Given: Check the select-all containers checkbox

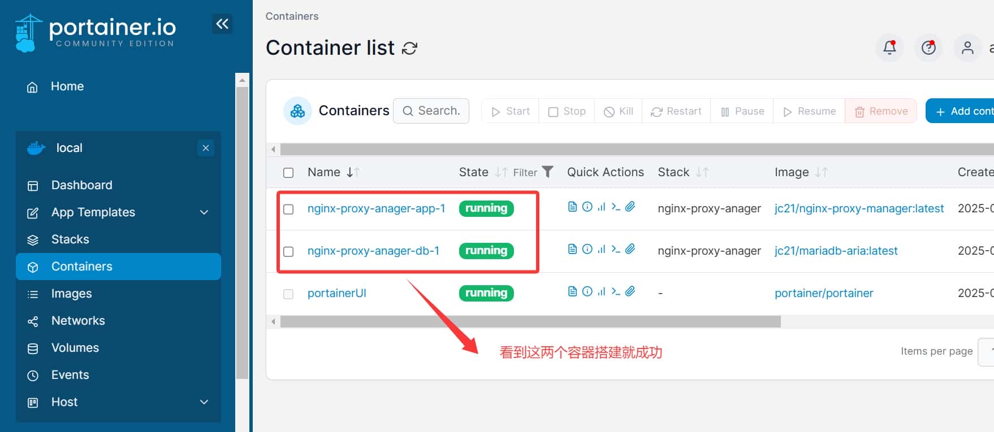Looking at the screenshot, I should pyautogui.click(x=288, y=173).
